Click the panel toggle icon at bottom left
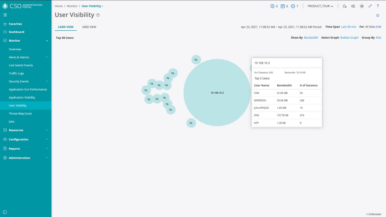Image resolution: width=386 pixels, height=217 pixels. (x=5, y=212)
